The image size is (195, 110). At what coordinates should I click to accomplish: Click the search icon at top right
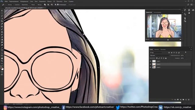pos(188,5)
